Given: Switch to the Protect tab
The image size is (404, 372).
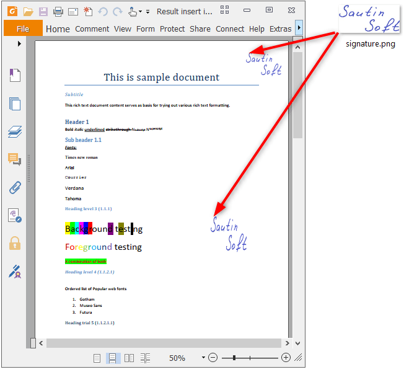Looking at the screenshot, I should coord(172,29).
